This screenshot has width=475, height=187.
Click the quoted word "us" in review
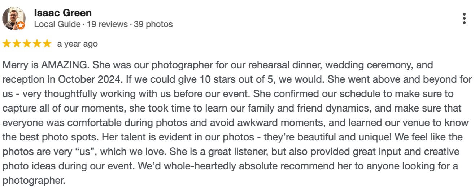pos(84,152)
